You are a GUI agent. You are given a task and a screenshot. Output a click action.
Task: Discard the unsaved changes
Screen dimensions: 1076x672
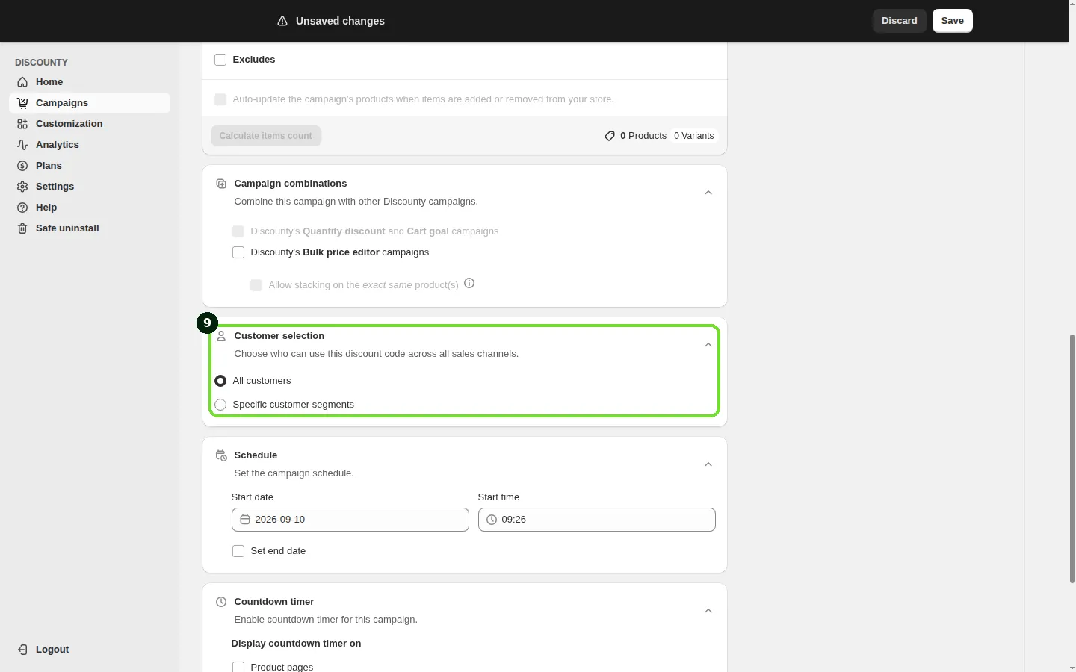[900, 21]
